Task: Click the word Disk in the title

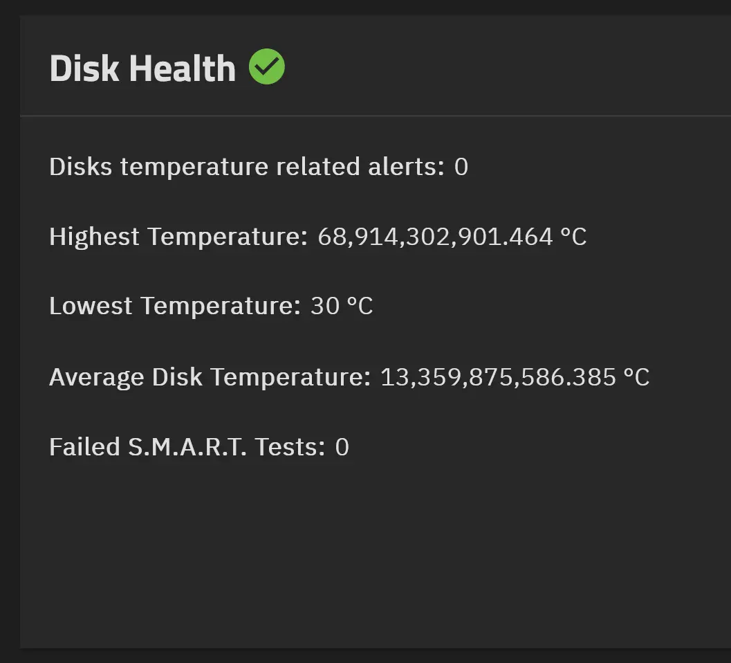Action: tap(84, 69)
